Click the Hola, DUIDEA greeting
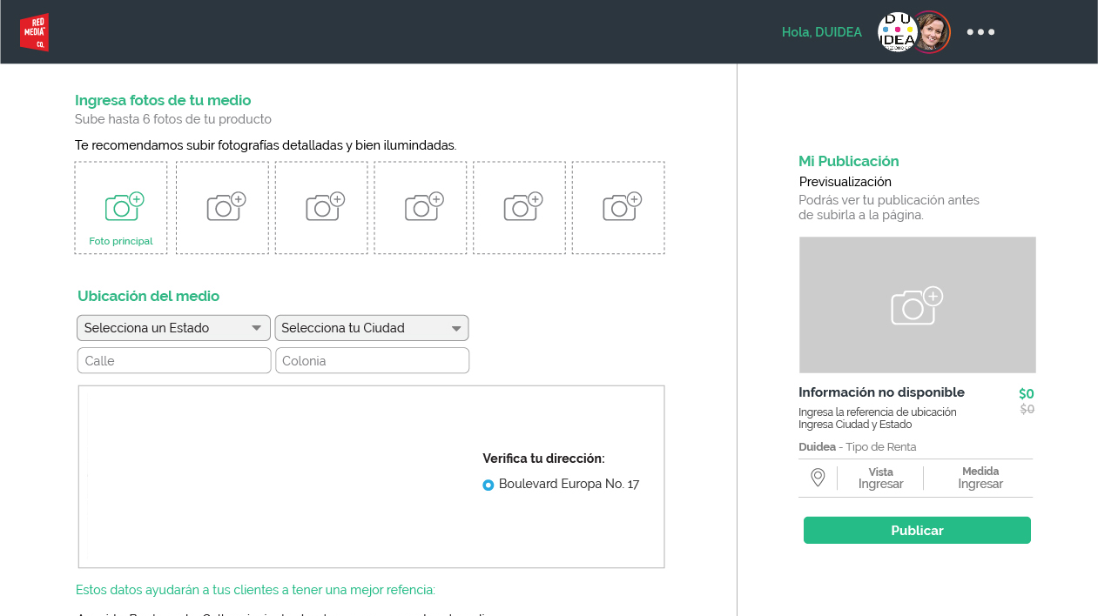 (x=821, y=32)
